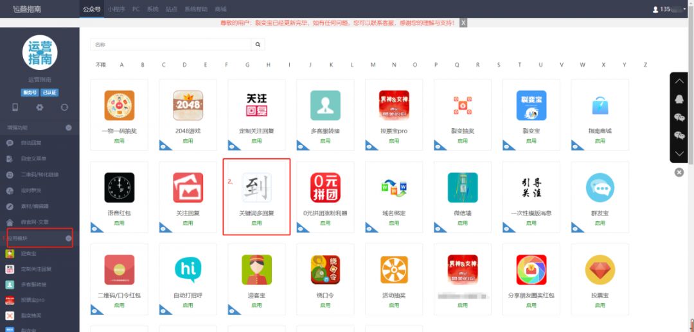Open the 0元拼团涨粉利器 app icon
The width and height of the screenshot is (694, 332).
coord(325,188)
